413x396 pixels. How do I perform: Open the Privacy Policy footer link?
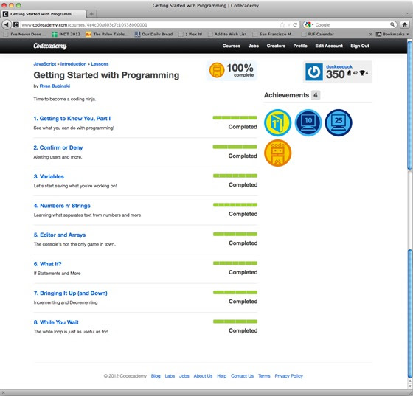288,376
